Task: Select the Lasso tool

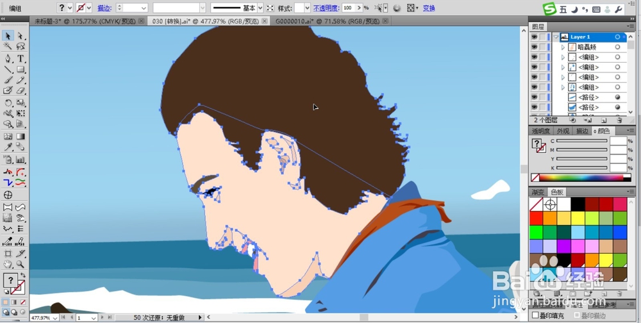Action: point(21,47)
